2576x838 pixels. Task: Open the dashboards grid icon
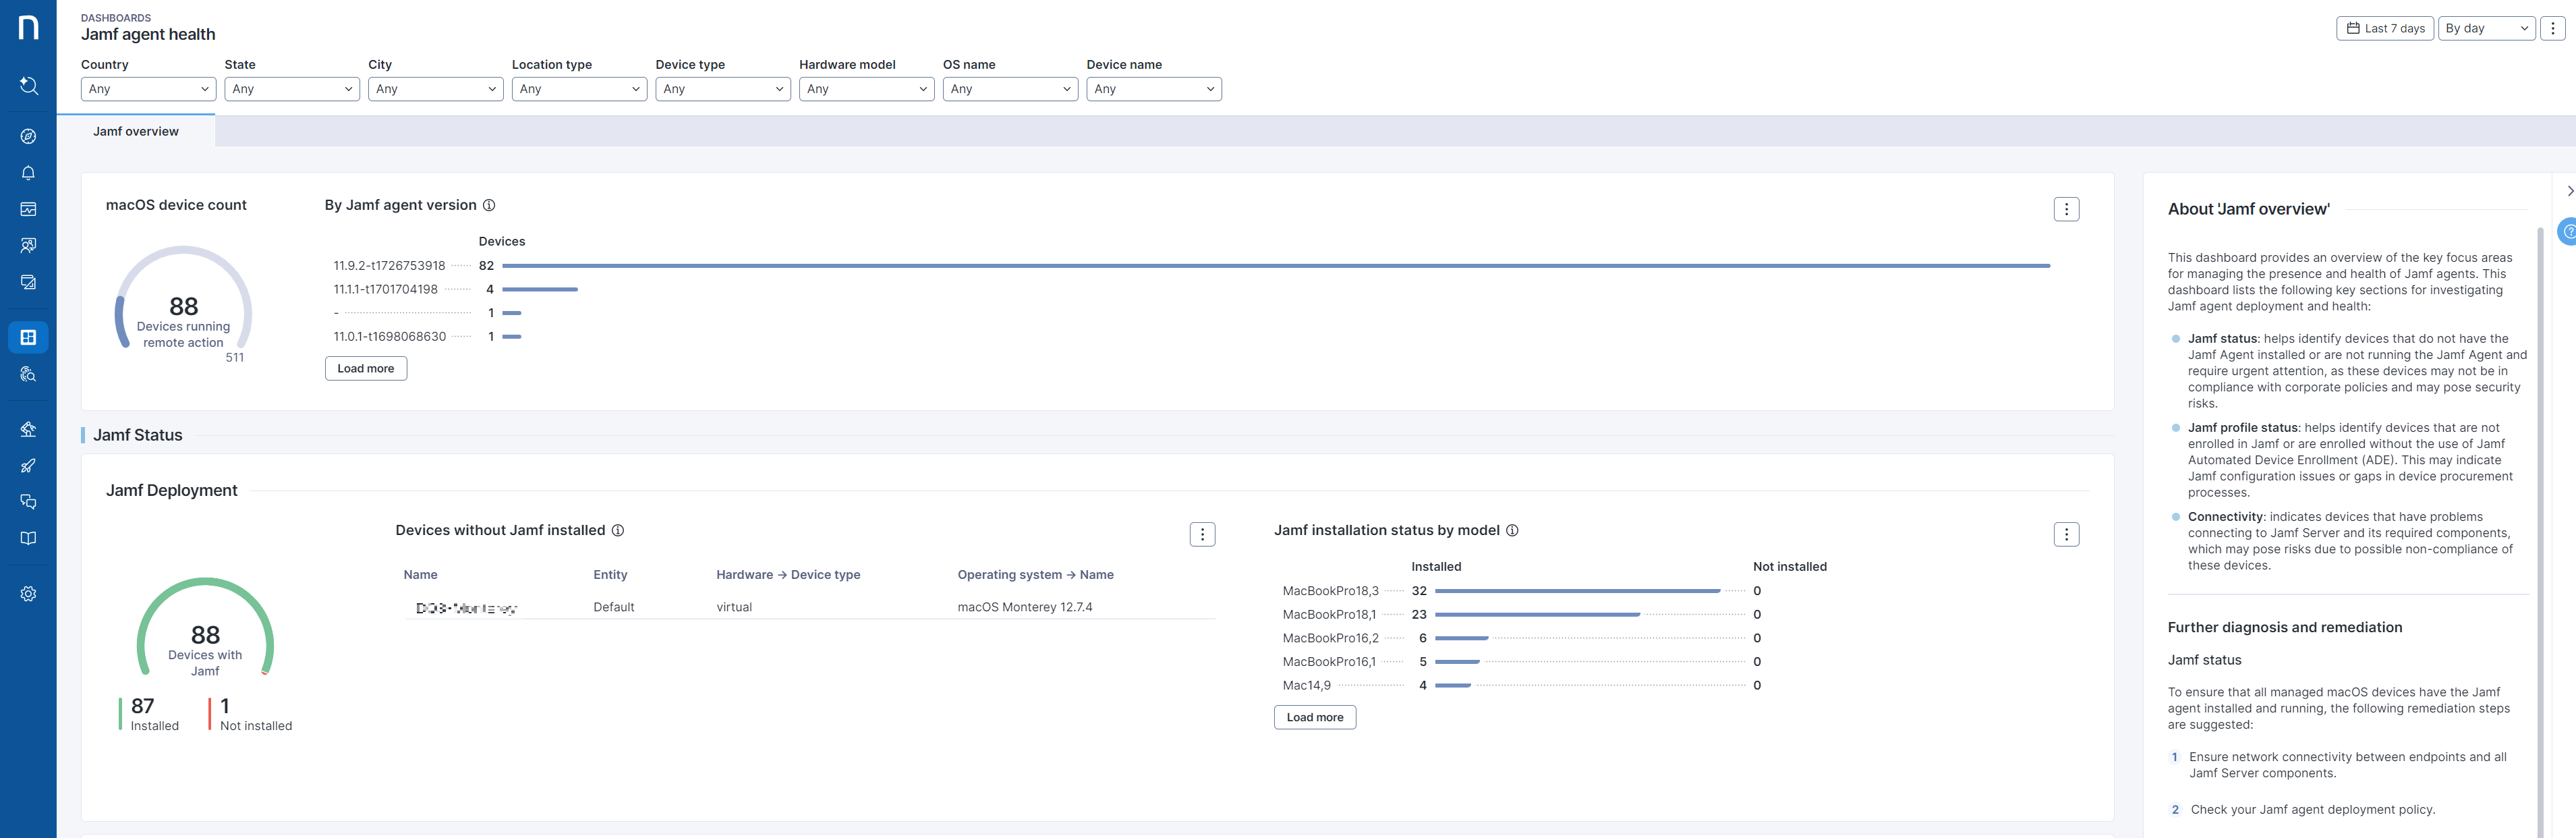coord(28,337)
